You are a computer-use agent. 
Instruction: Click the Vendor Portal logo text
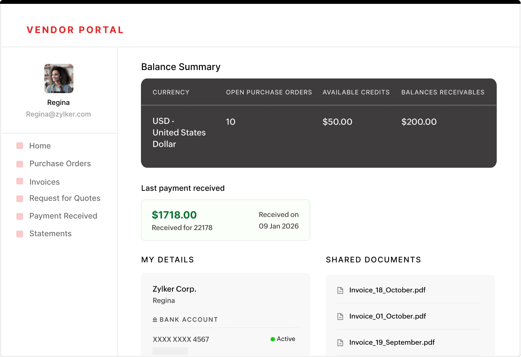point(75,30)
